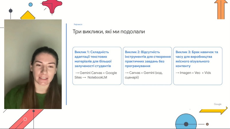Screen dimensions: 230x129
Task: Select the "Виклик 1: Складність адаптації" heading
Action: [x=93, y=59]
